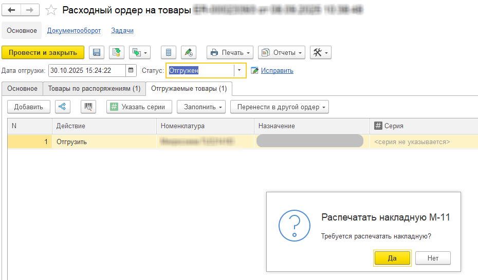Click the split row icon
Screen dimensions: 478x280
click(63, 107)
